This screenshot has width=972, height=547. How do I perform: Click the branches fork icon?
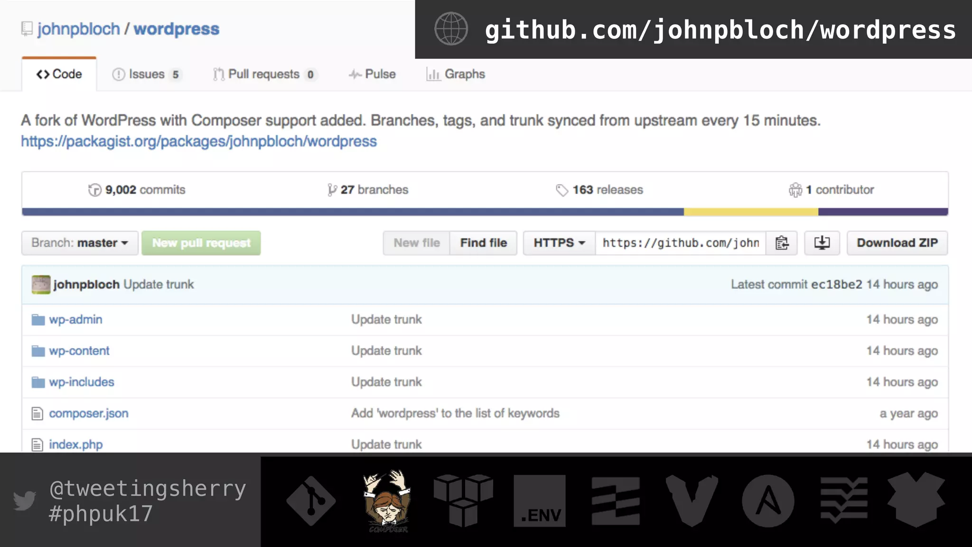tap(332, 190)
